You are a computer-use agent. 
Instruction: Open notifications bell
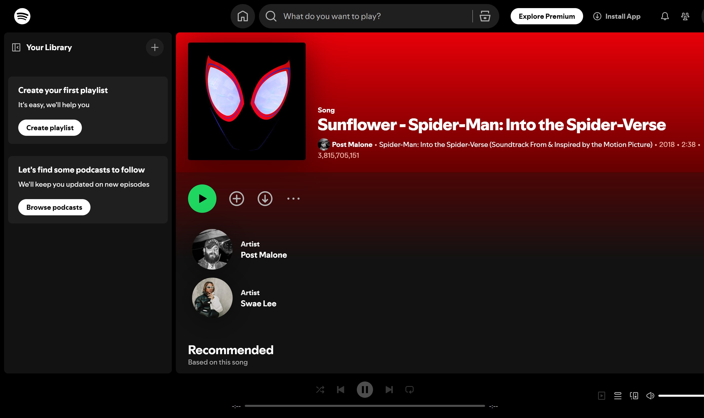664,16
